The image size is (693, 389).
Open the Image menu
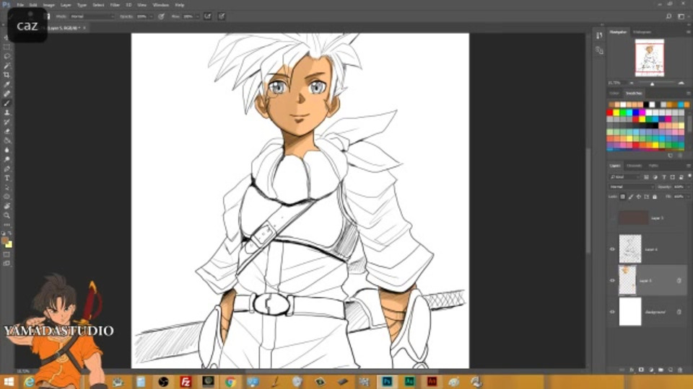tap(48, 5)
